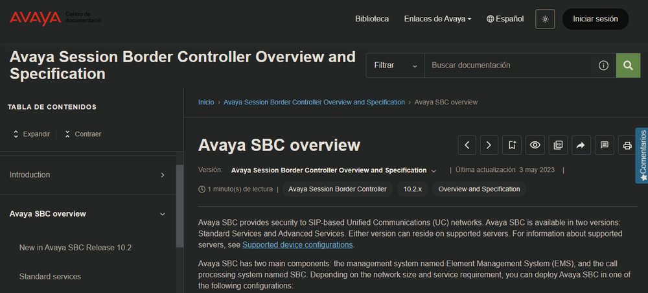Image resolution: width=648 pixels, height=293 pixels.
Task: Click the PDF export icon
Action: (559, 145)
